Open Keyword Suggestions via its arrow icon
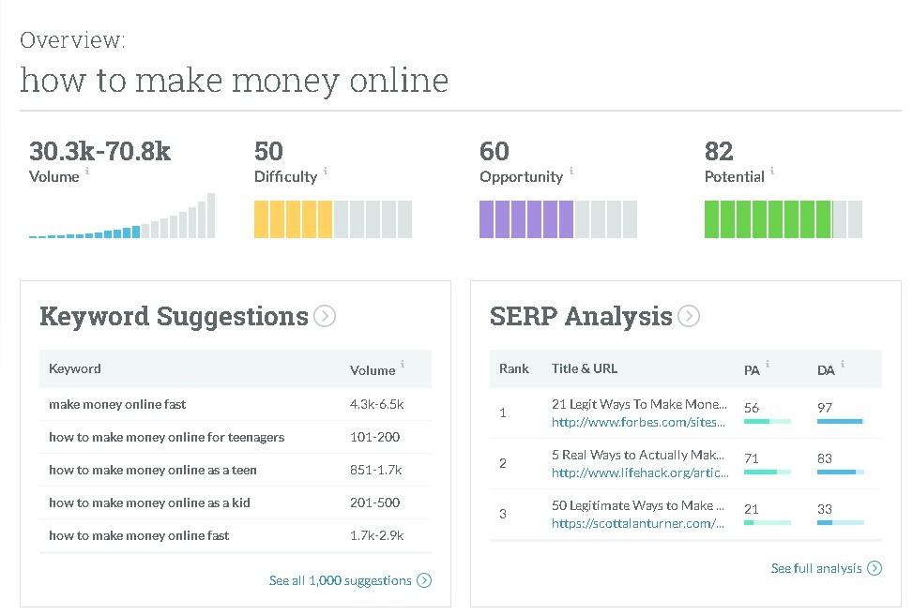913x615 pixels. (x=325, y=316)
